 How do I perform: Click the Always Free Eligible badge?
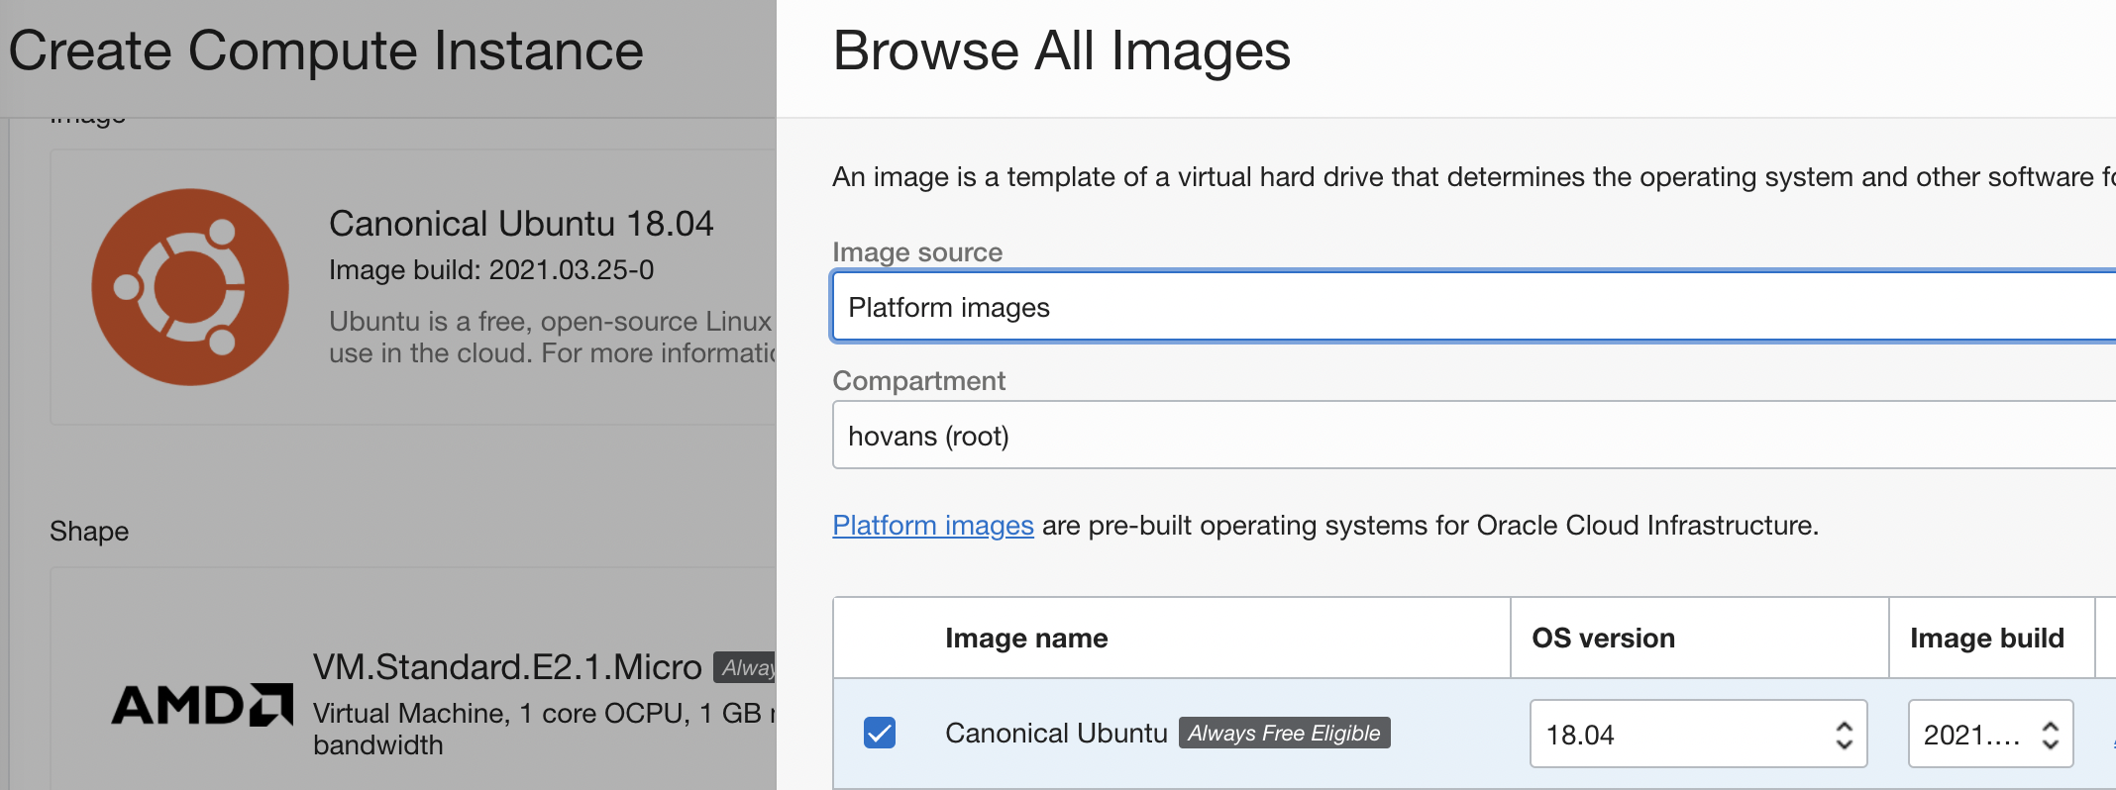1284,733
